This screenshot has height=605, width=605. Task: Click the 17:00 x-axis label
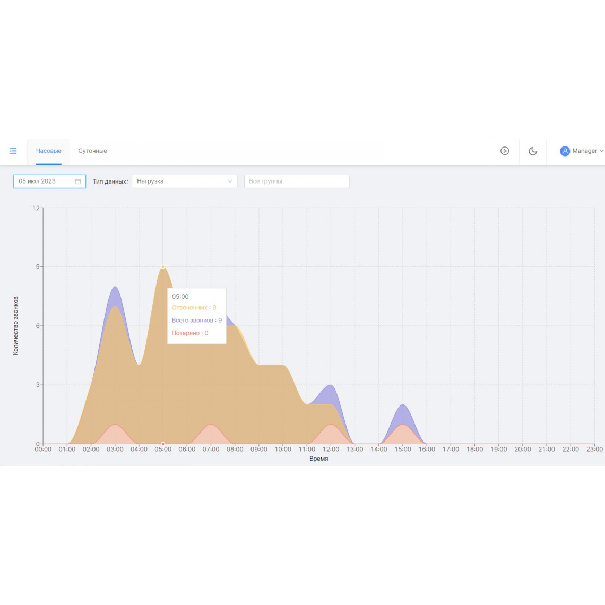pos(451,449)
